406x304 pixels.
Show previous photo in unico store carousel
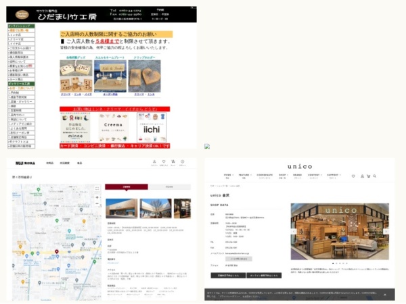coord(294,231)
